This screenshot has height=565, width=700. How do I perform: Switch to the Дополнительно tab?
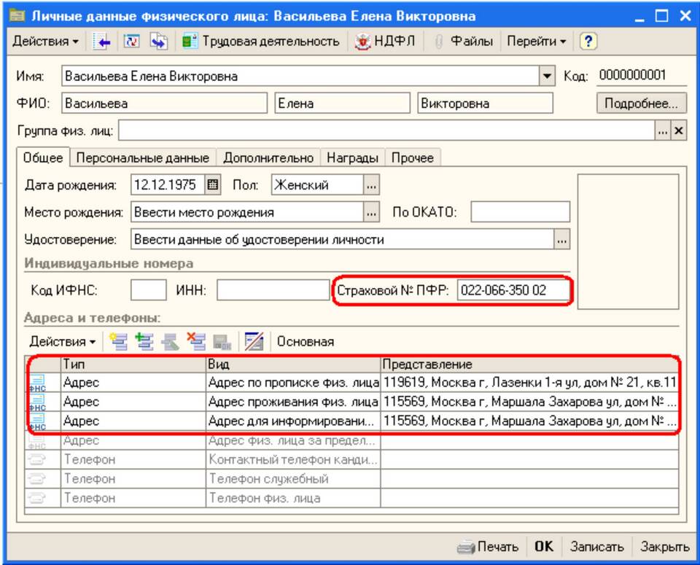[x=268, y=158]
